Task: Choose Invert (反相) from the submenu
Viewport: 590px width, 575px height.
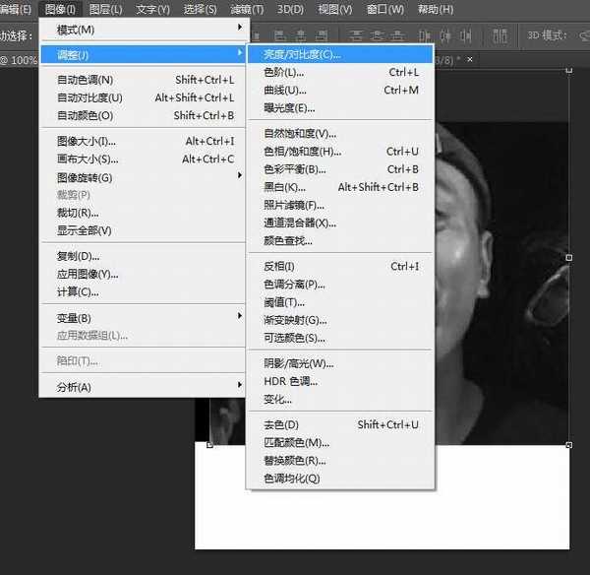Action: pos(278,266)
